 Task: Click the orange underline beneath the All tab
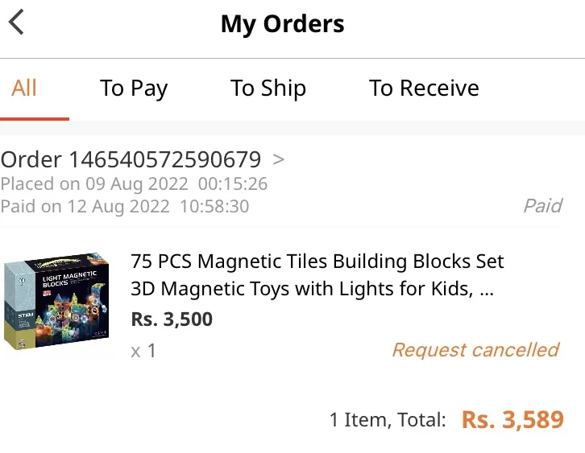35,119
